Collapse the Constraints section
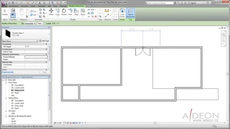Image resolution: width=230 pixels, height=129 pixels. (x=46, y=44)
